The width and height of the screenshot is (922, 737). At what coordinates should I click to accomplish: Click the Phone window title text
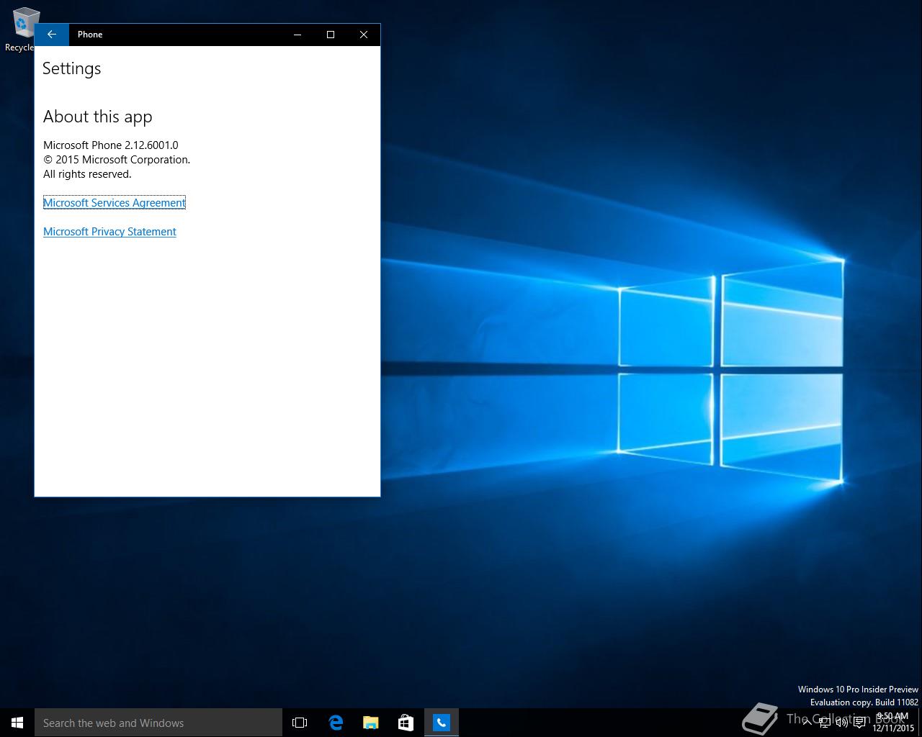pyautogui.click(x=90, y=35)
